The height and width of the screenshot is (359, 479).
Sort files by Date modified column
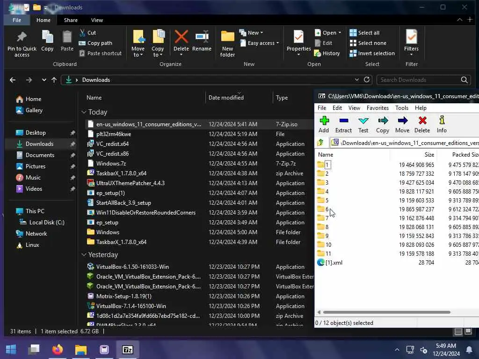(x=226, y=98)
